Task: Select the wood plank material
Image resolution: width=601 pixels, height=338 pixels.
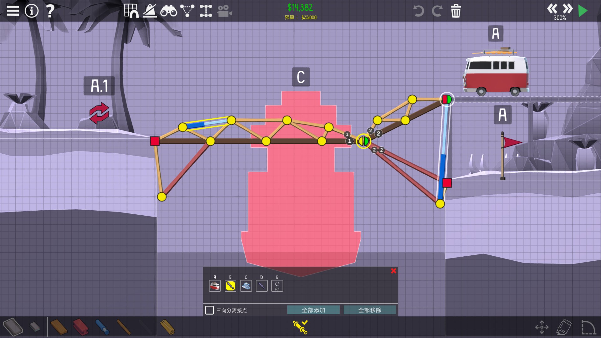Action: (x=59, y=327)
